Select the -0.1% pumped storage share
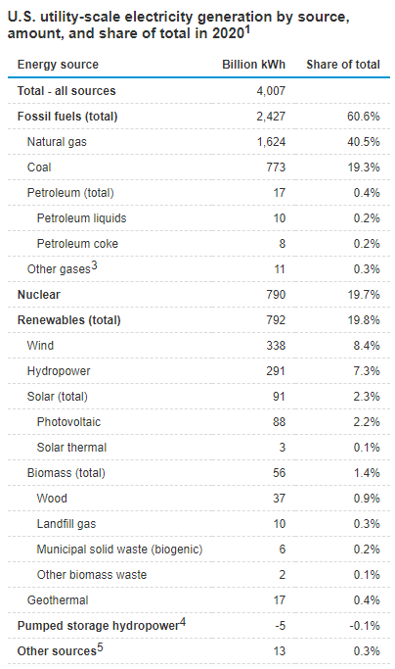The width and height of the screenshot is (395, 669). pos(365,626)
